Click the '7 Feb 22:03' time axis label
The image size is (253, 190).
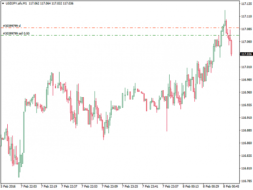coord(29,186)
